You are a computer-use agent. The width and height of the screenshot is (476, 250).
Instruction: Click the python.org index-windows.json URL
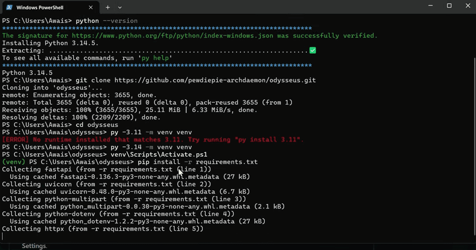pyautogui.click(x=172, y=36)
